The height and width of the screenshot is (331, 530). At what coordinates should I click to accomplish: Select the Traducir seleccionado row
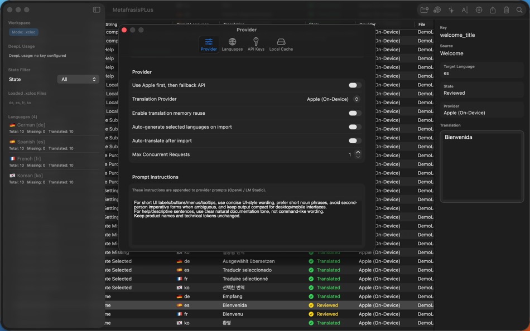[269, 270]
